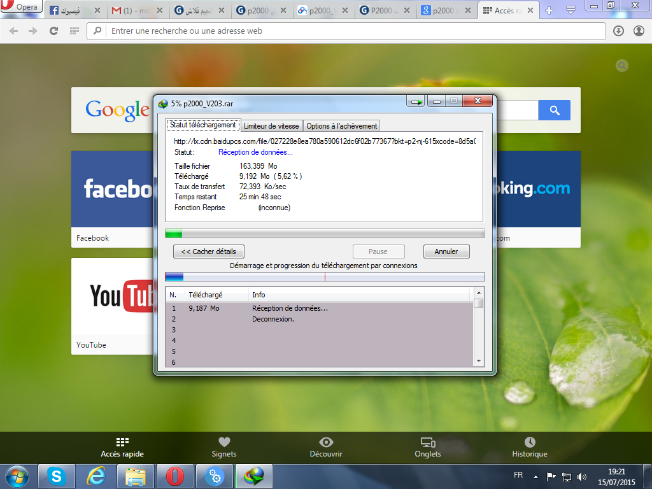
Task: Click the Téléchargé column header
Action: point(216,295)
